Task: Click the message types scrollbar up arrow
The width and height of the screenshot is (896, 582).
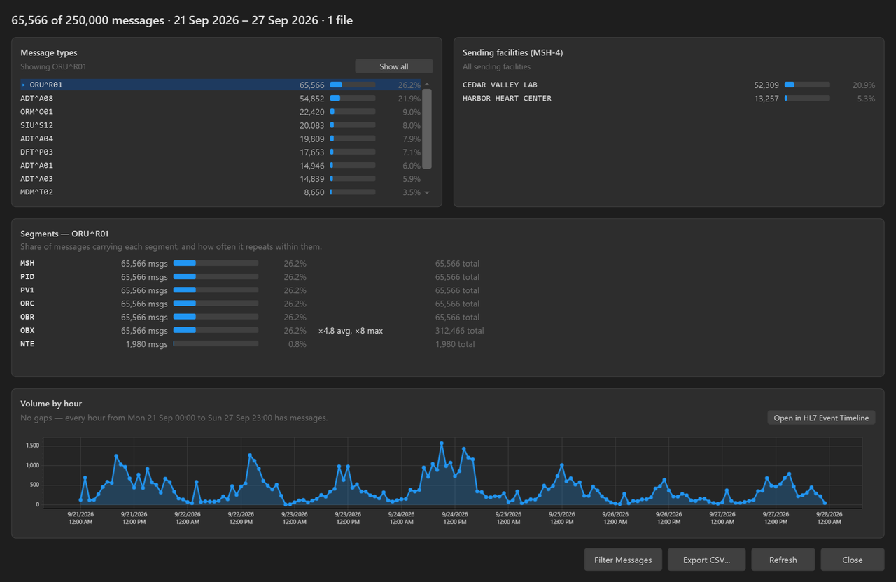Action: pos(427,84)
